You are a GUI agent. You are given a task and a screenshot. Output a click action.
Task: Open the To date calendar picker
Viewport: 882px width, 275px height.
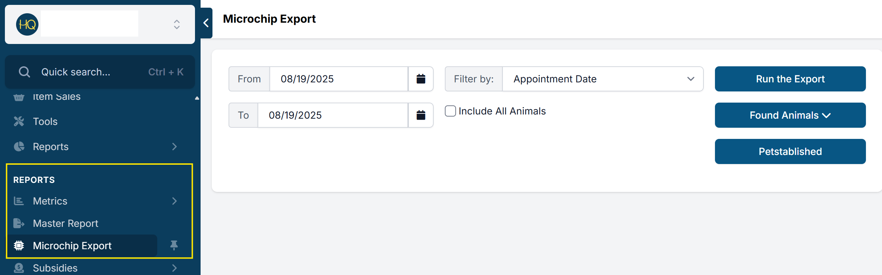(421, 115)
